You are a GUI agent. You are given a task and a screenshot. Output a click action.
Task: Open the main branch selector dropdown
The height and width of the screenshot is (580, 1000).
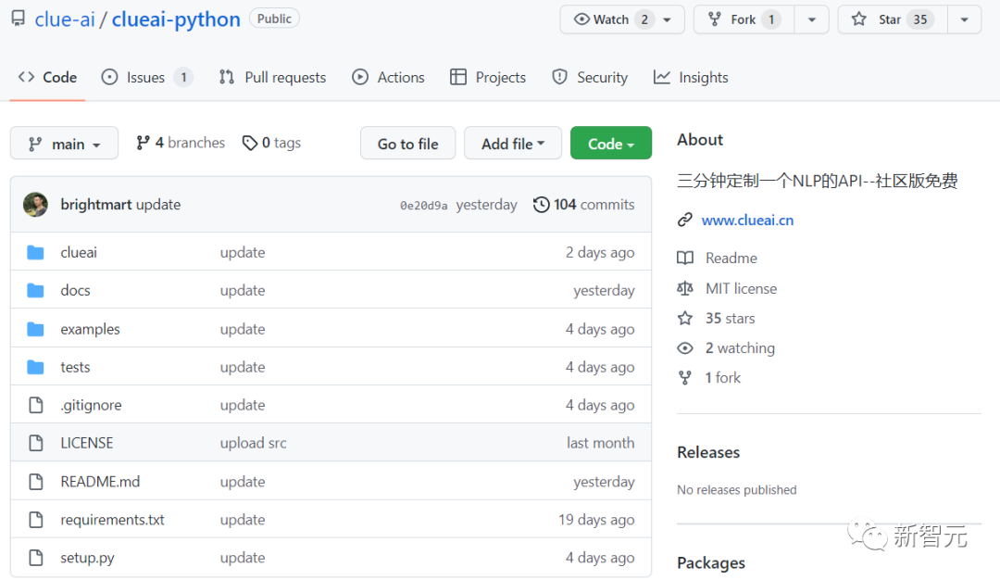coord(64,144)
